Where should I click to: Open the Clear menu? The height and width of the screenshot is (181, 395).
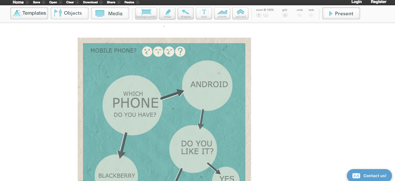(70, 2)
